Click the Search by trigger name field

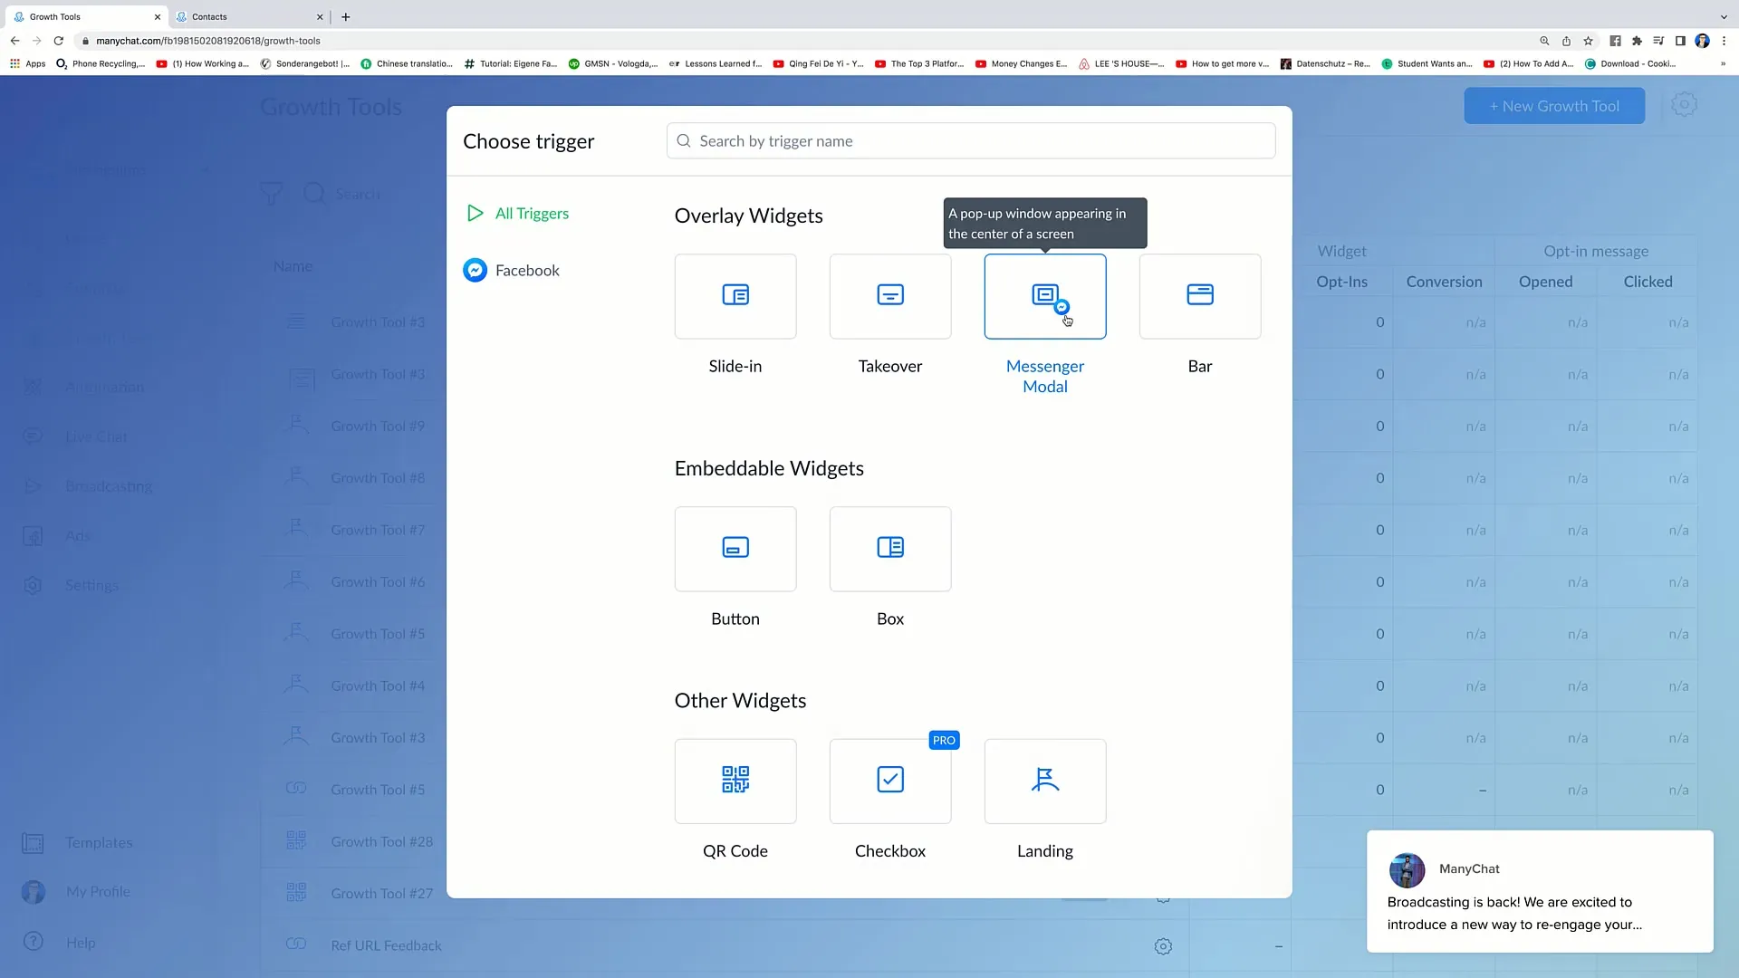(971, 141)
